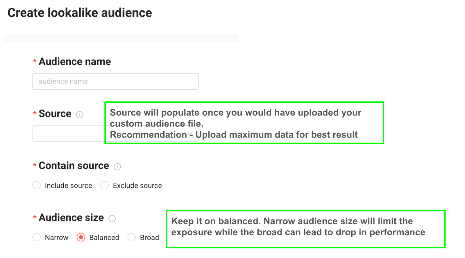Click the red asterisk beside Audience name
465x258 pixels.
[x=35, y=61]
